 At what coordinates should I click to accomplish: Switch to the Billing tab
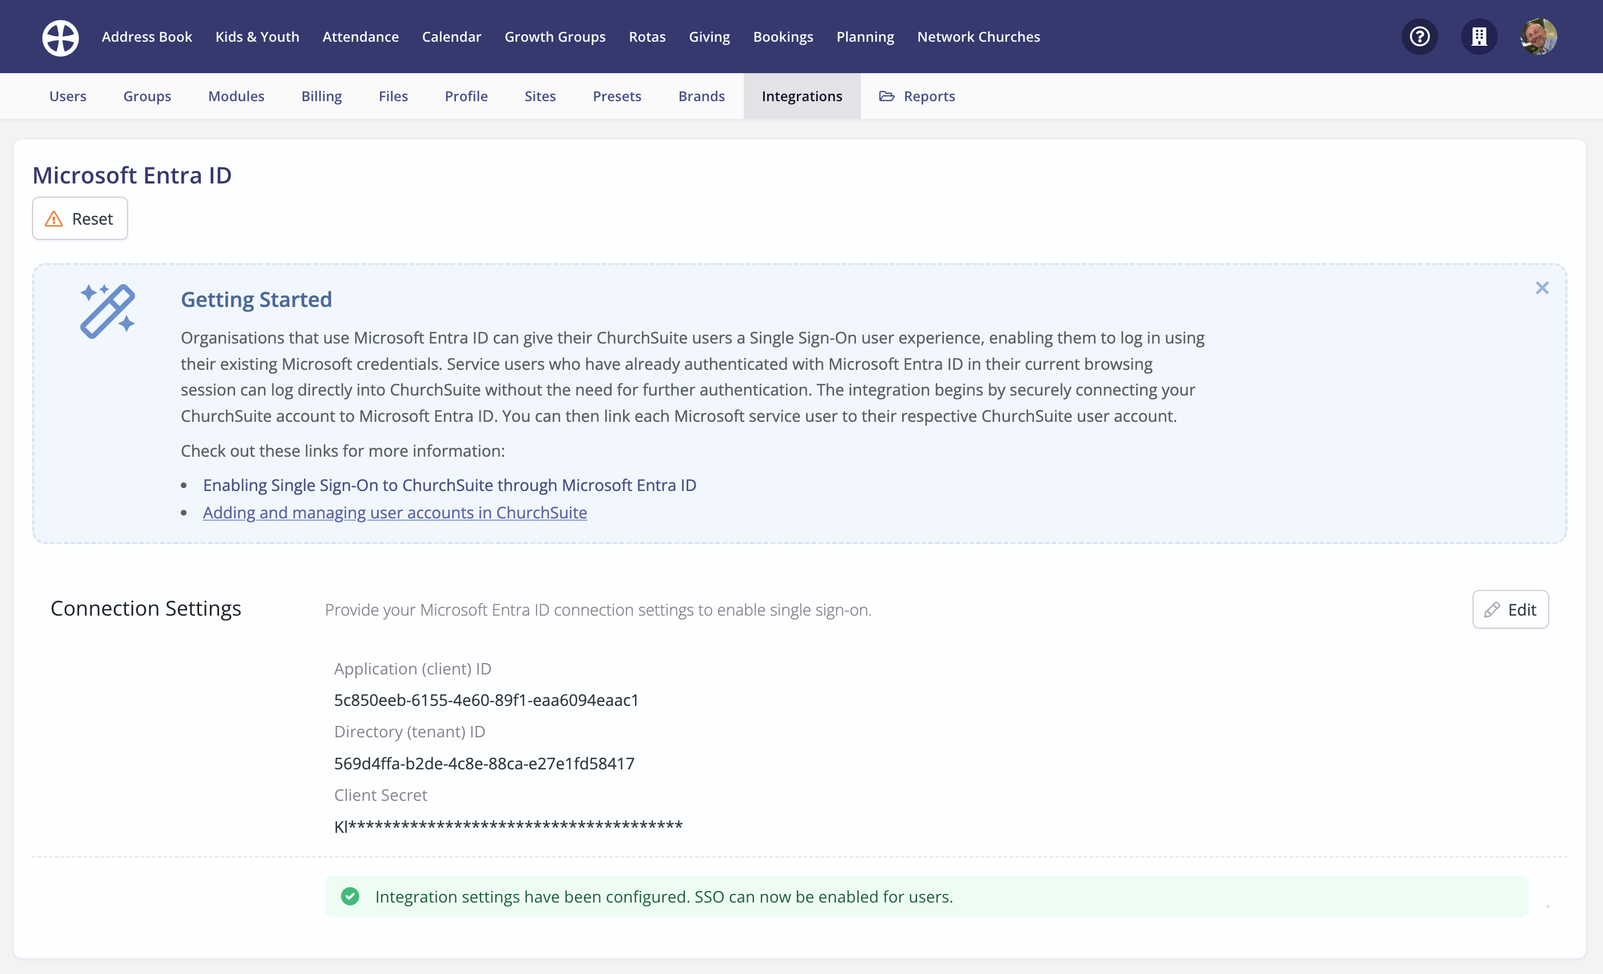[322, 96]
